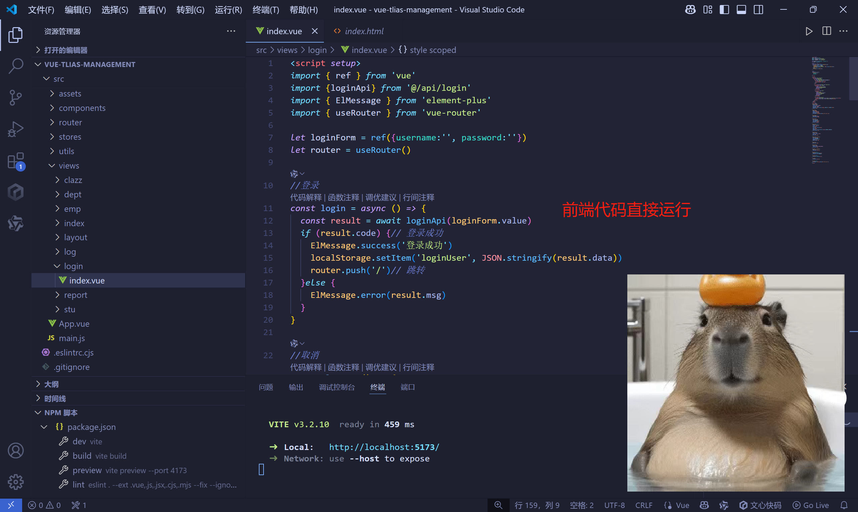Expand the router folder

pos(70,123)
